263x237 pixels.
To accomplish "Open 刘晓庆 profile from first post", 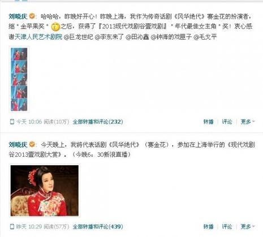I will coord(18,16).
